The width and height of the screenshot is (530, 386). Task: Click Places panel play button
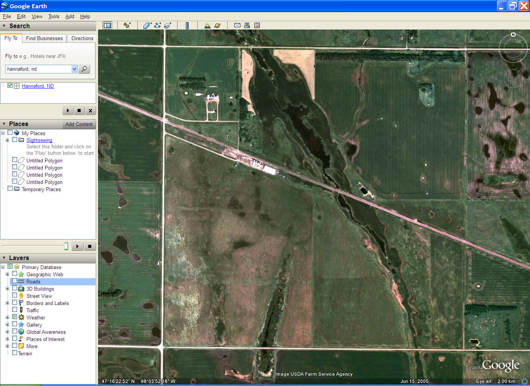(77, 246)
